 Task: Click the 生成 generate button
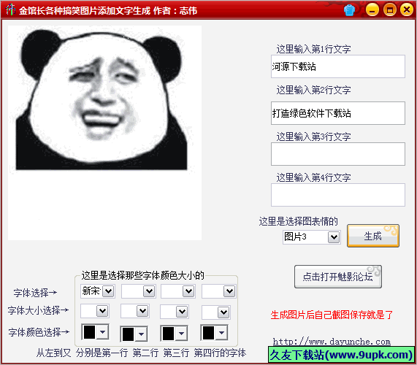click(x=373, y=236)
